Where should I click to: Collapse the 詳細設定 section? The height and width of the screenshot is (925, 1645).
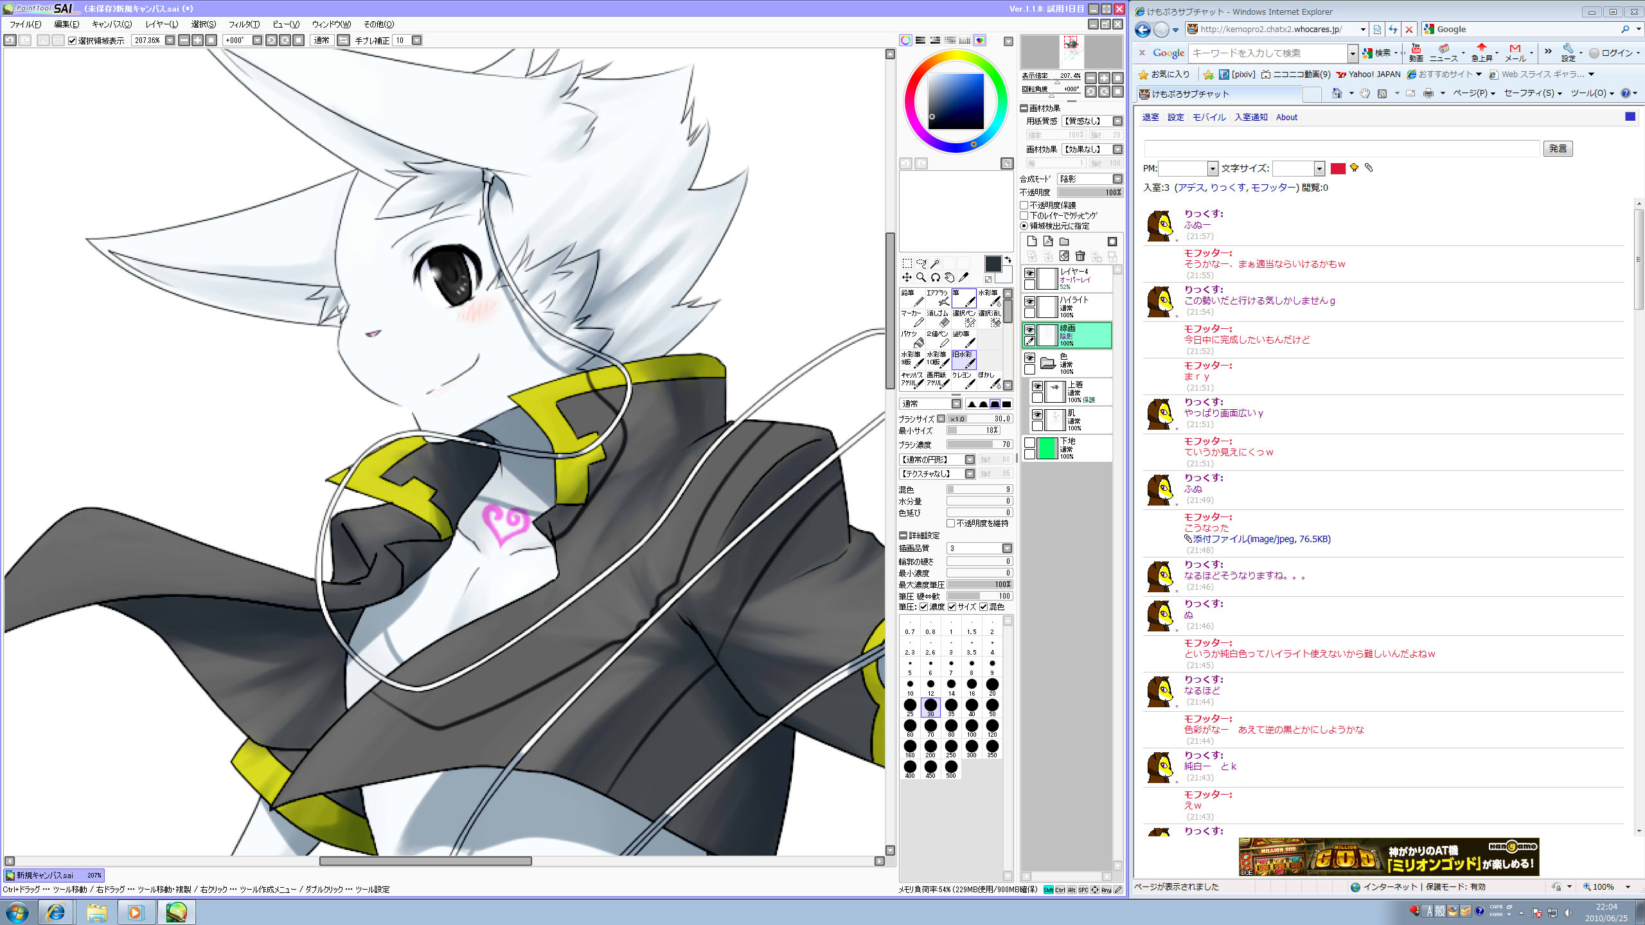pyautogui.click(x=903, y=536)
